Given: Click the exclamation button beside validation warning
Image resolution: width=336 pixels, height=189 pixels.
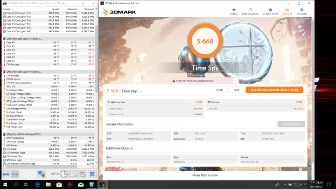Looking at the screenshot, I should coord(236,81).
